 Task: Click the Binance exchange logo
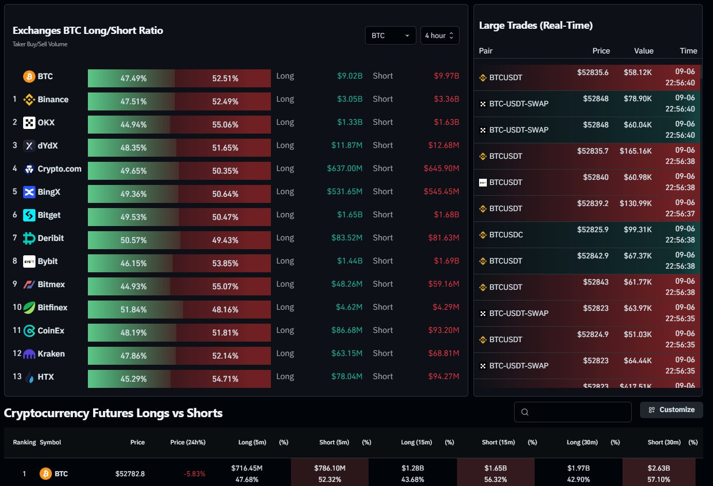(x=29, y=100)
